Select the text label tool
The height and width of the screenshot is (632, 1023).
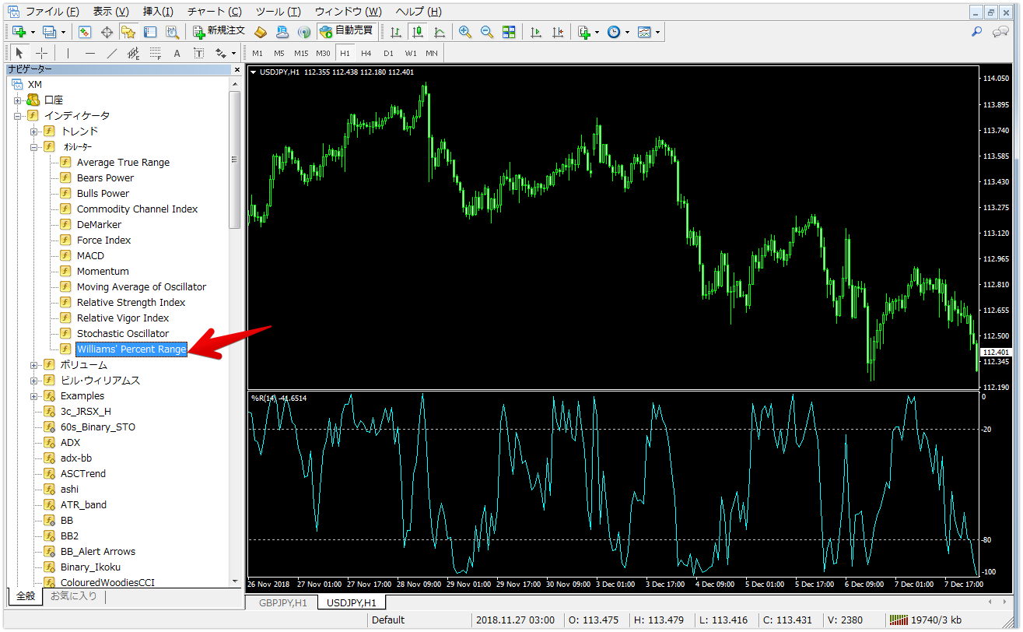177,53
